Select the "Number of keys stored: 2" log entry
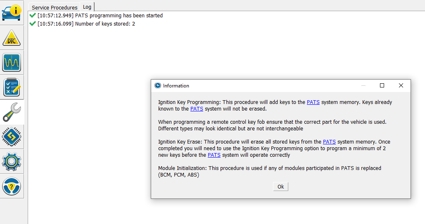Screen dimensions: 425x224 (x=105, y=24)
